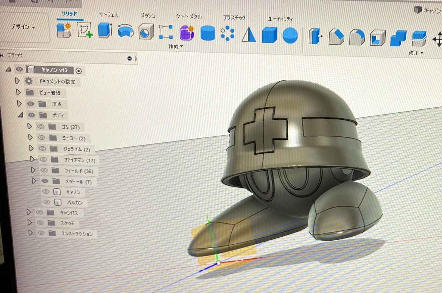Create a Box primitive

(270, 35)
